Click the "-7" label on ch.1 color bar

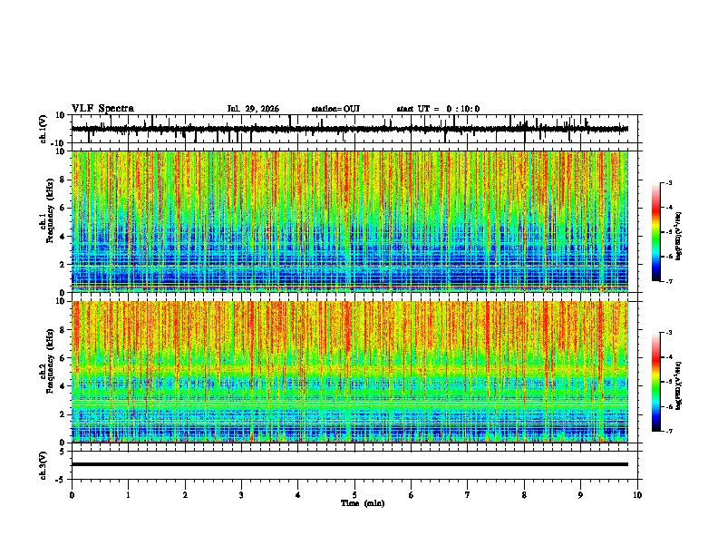tap(669, 281)
